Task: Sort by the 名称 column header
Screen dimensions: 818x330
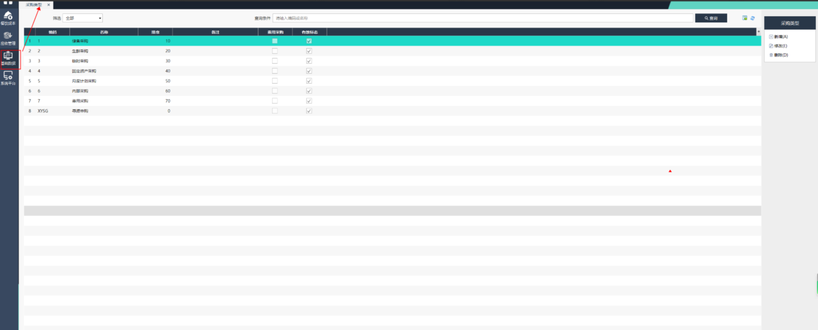Action: (104, 32)
